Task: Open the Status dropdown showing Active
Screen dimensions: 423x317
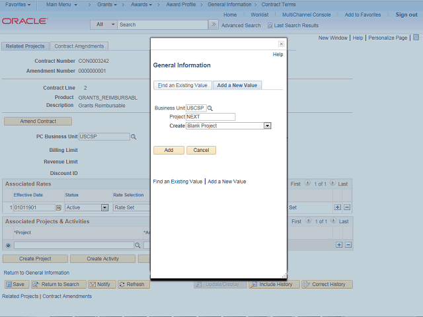Action: pos(87,207)
